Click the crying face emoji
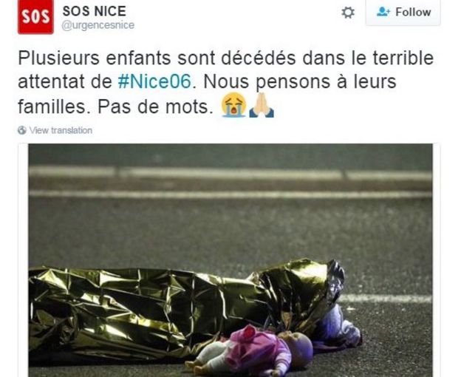This screenshot has width=461, height=377. [x=233, y=105]
